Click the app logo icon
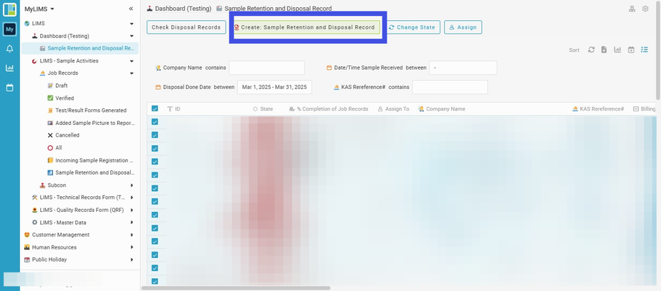 pos(9,9)
